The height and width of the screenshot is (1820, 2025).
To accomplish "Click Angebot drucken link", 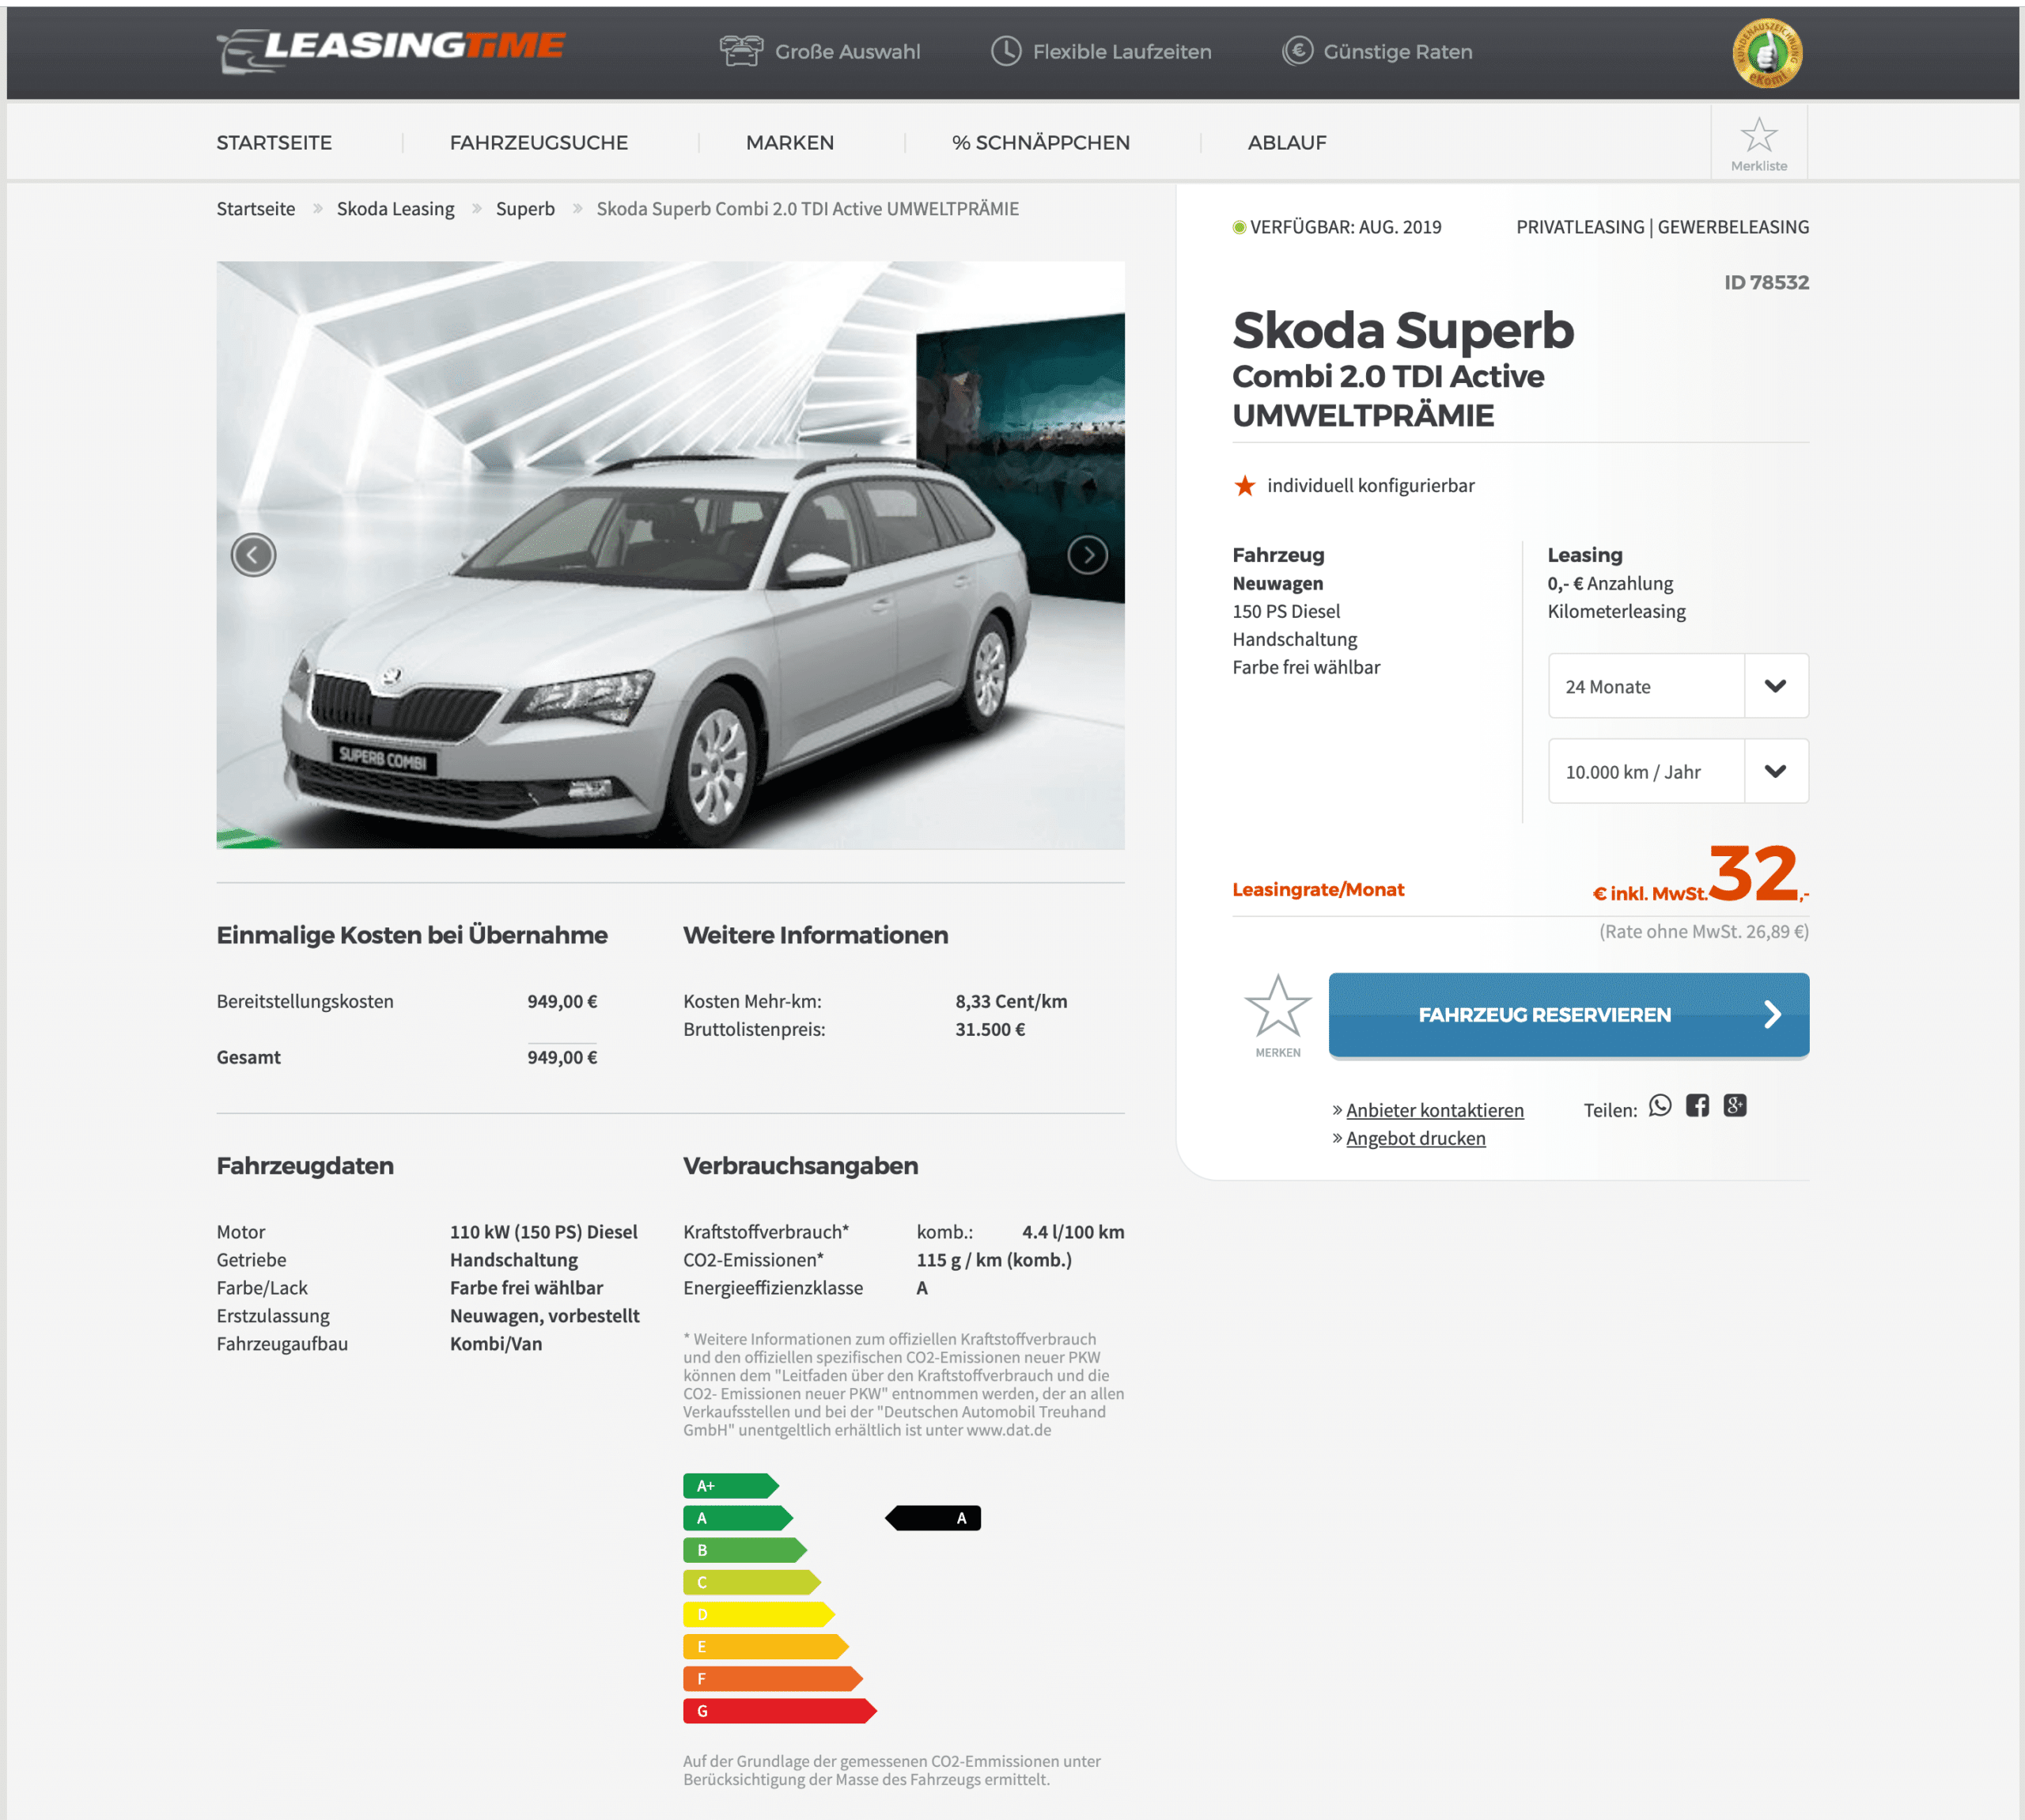I will (x=1415, y=1138).
